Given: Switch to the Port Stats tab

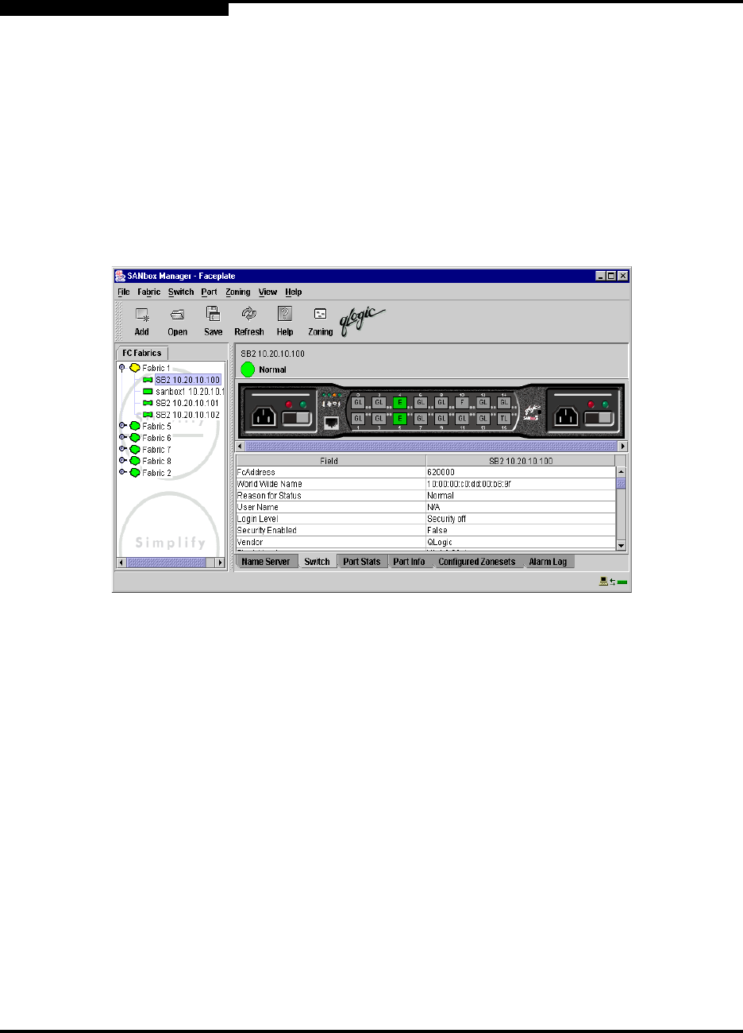Looking at the screenshot, I should click(x=362, y=562).
